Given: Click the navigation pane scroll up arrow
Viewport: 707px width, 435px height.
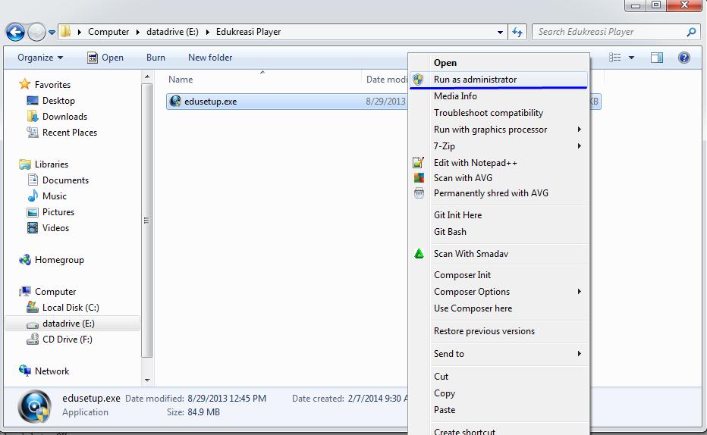Looking at the screenshot, I should click(147, 77).
